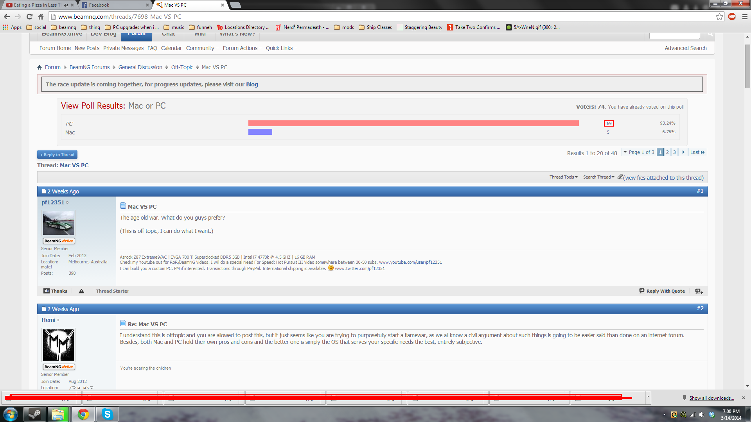Open the Off-Topic breadcrumb link
The height and width of the screenshot is (422, 751).
182,67
